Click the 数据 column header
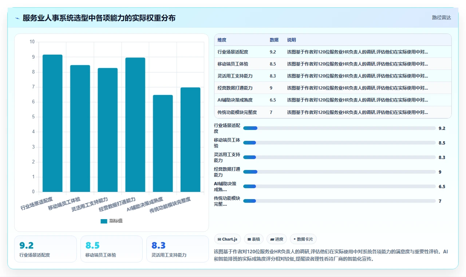Image resolution: width=466 pixels, height=277 pixels. [274, 40]
